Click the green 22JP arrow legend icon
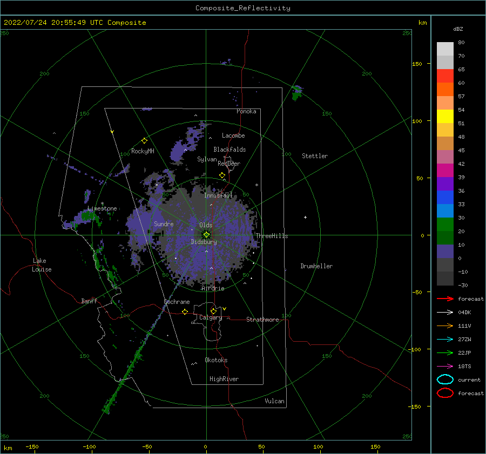 pyautogui.click(x=445, y=353)
